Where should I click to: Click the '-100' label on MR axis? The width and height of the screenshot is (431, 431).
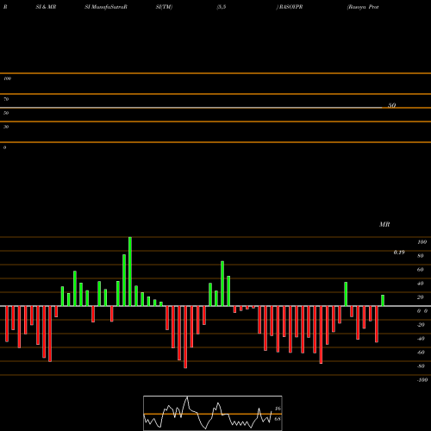[x=422, y=380]
